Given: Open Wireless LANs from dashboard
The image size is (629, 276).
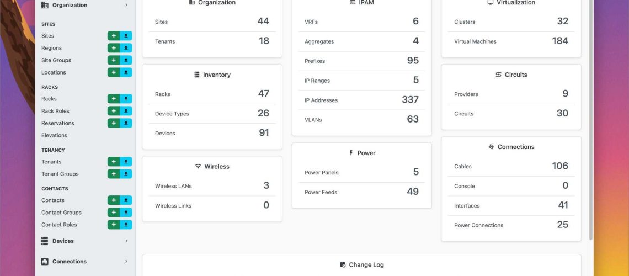Looking at the screenshot, I should tap(173, 186).
